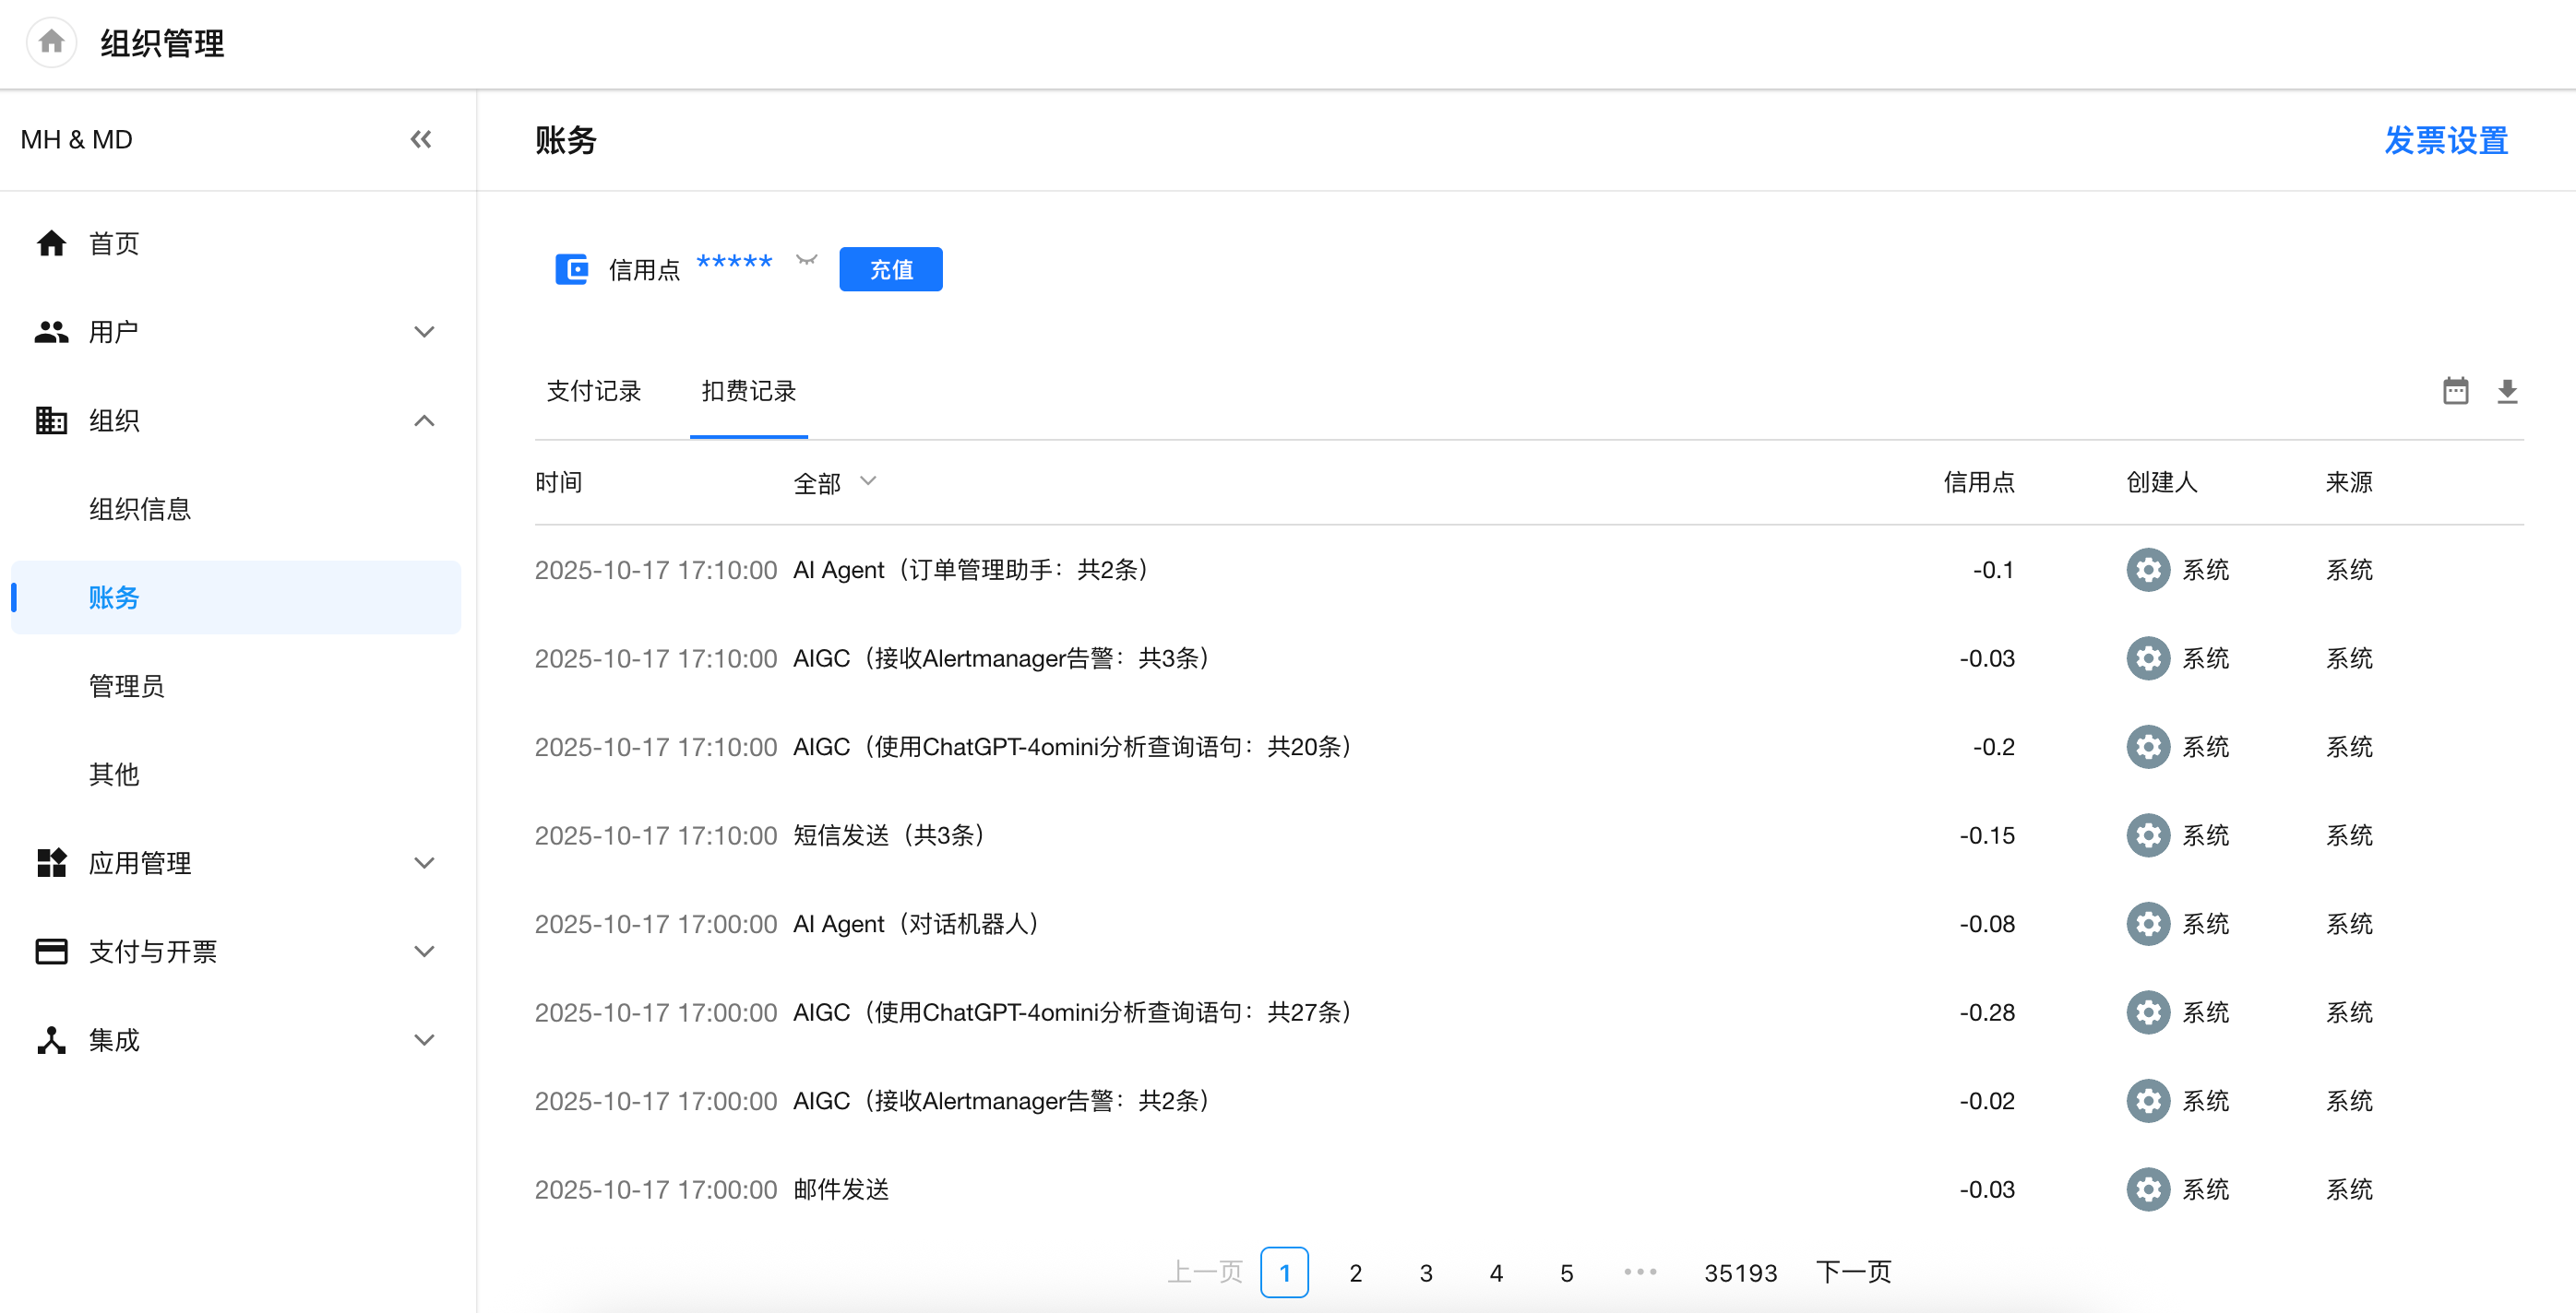
Task: Switch to 支付记录 tab
Action: (594, 391)
